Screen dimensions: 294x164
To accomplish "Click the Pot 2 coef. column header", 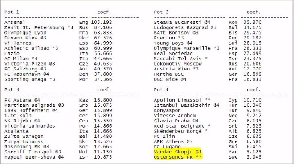I will click(x=254, y=12).
